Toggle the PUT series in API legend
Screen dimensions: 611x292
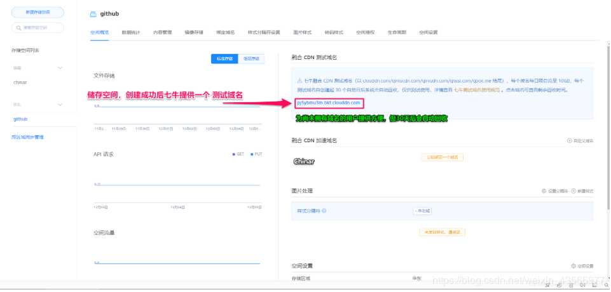pos(256,154)
